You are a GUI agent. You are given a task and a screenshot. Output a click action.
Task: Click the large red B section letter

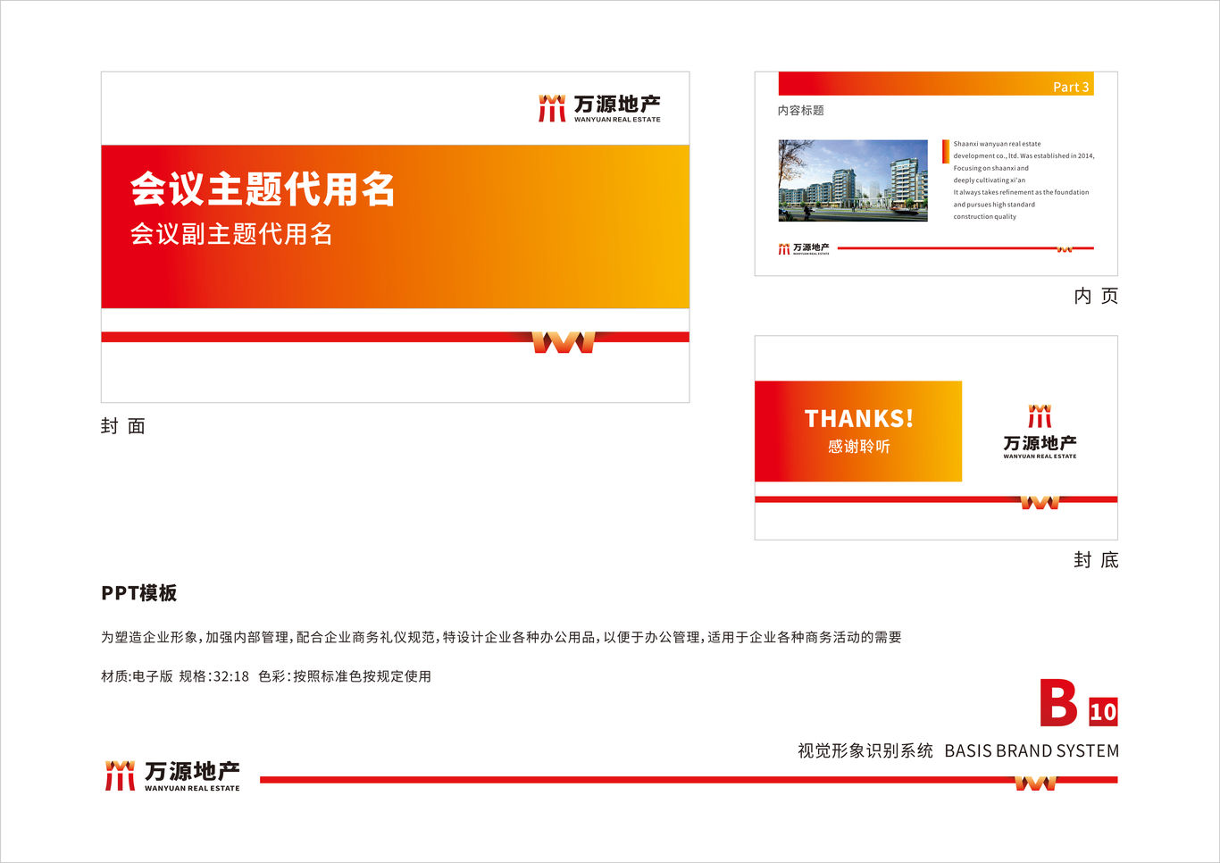tap(1059, 703)
